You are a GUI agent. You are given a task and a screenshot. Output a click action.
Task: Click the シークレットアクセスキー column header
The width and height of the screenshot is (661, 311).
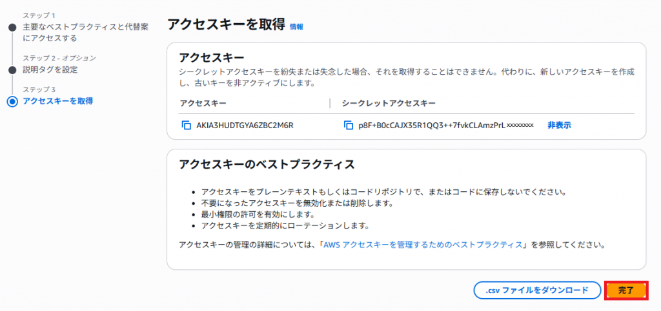[389, 103]
